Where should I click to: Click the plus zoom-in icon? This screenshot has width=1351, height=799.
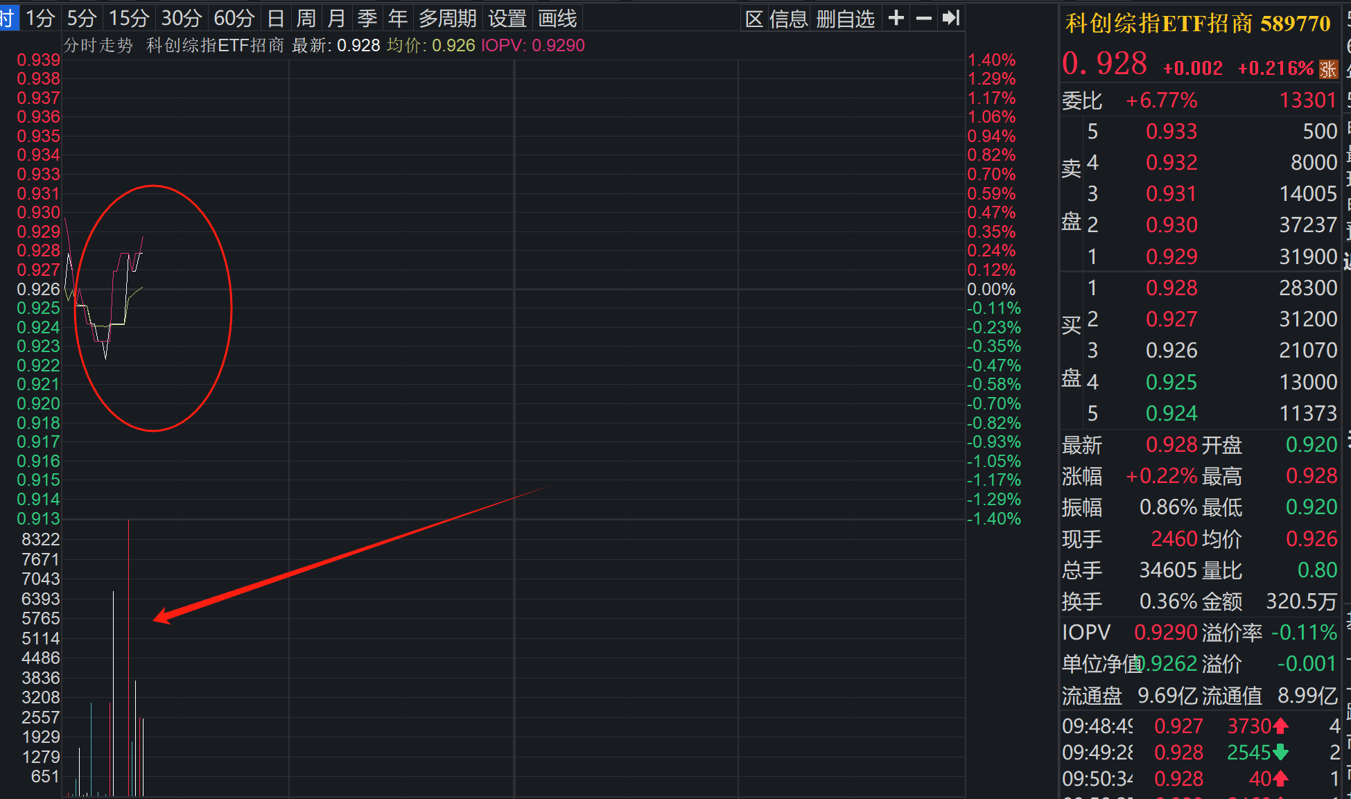pos(896,18)
